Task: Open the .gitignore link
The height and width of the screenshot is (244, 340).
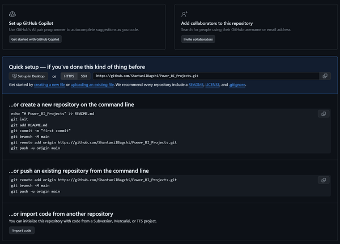Action: [x=237, y=85]
